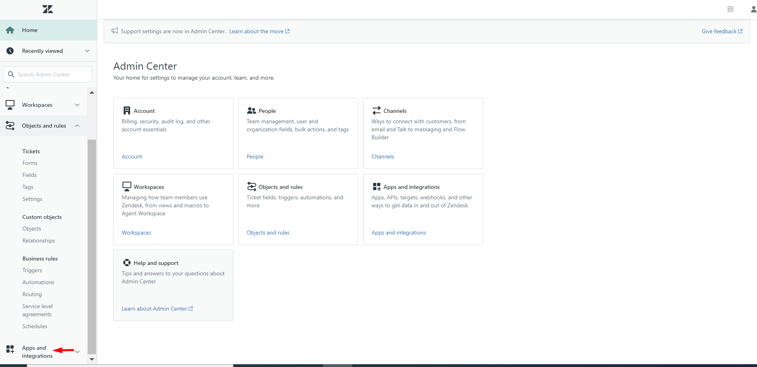Click Apps and integrations card link
The width and height of the screenshot is (757, 367).
[399, 233]
